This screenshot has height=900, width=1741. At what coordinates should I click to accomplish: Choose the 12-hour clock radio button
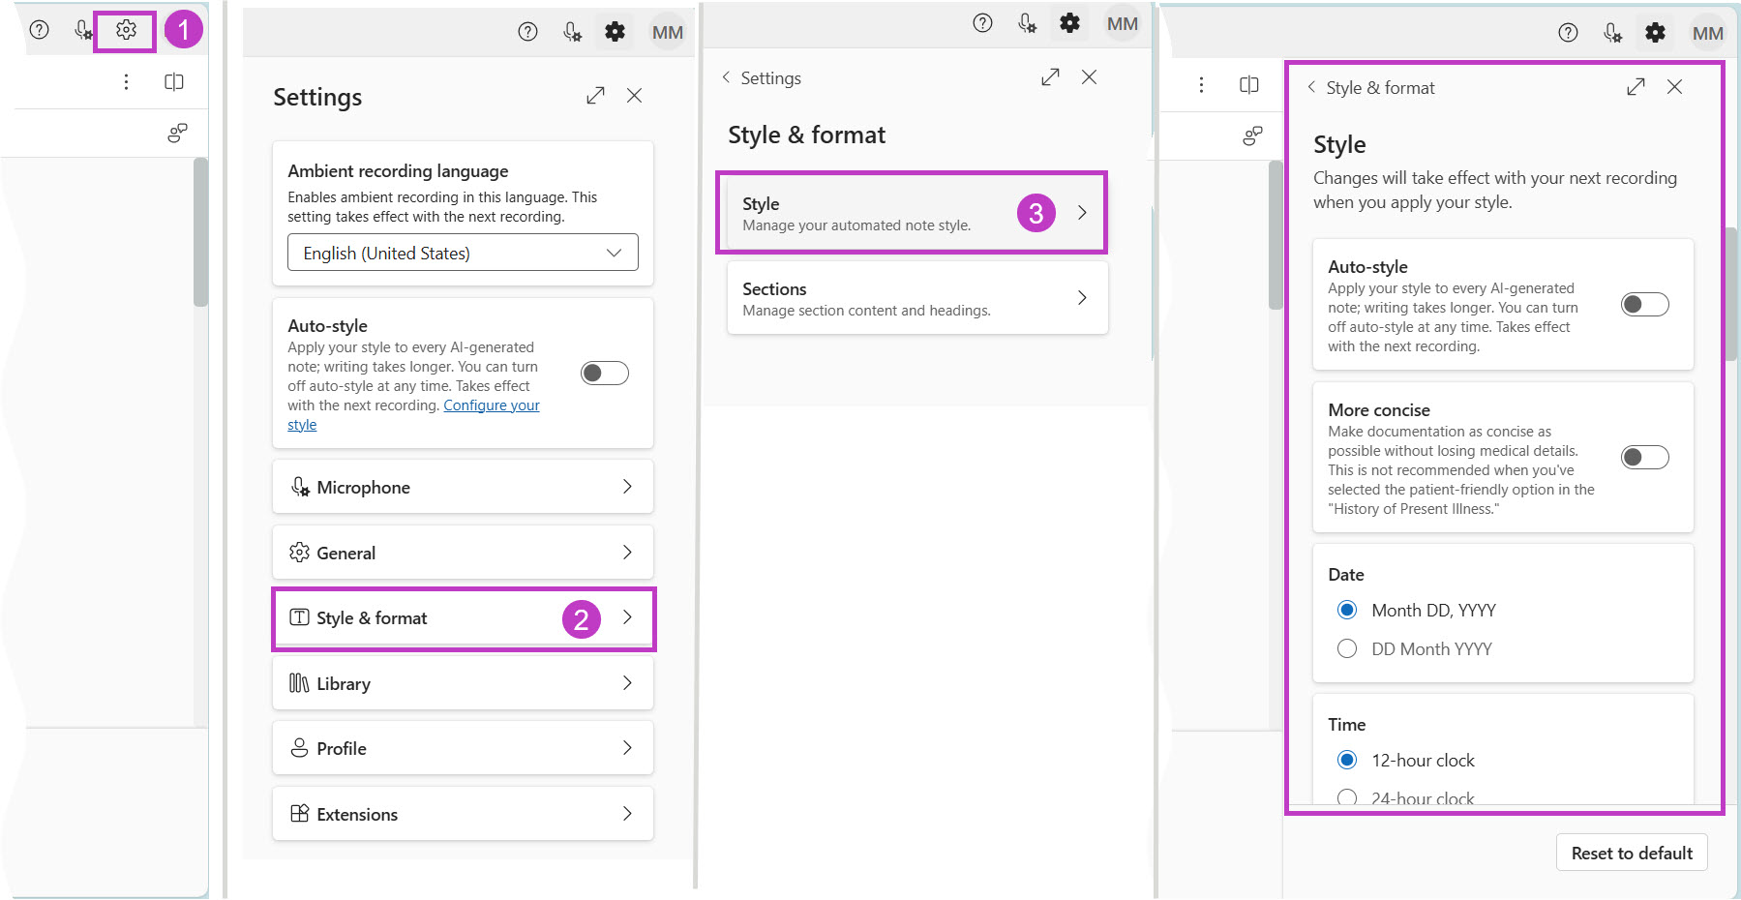1347,760
